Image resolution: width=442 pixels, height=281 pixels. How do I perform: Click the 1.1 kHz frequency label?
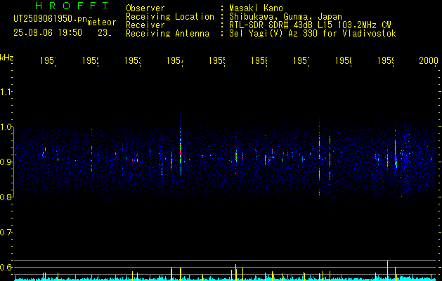6,92
